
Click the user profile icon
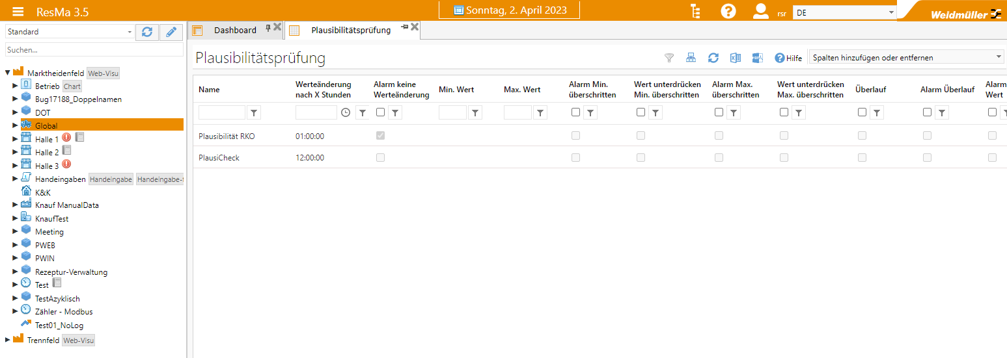(760, 11)
